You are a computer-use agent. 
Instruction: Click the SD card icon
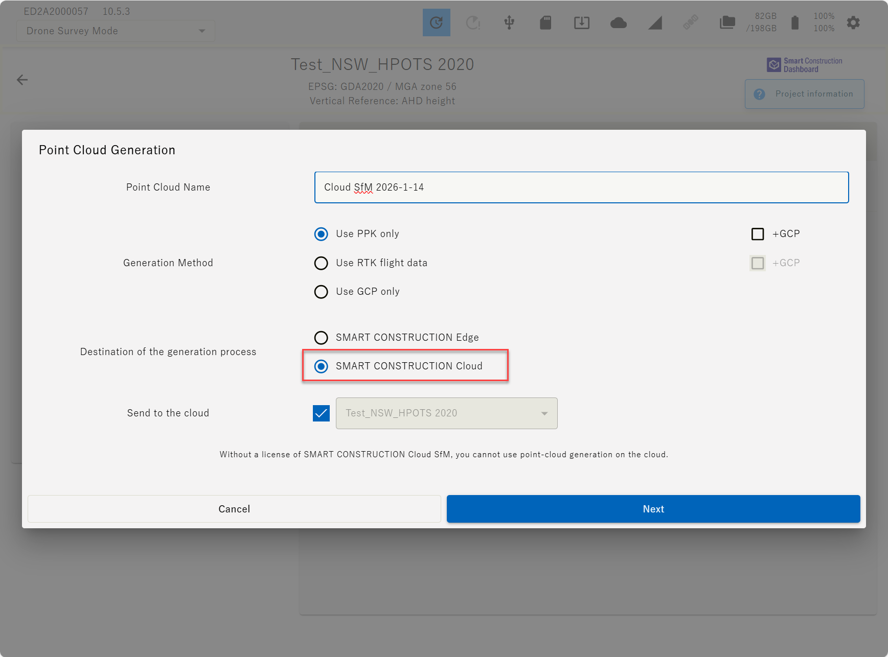coord(545,22)
